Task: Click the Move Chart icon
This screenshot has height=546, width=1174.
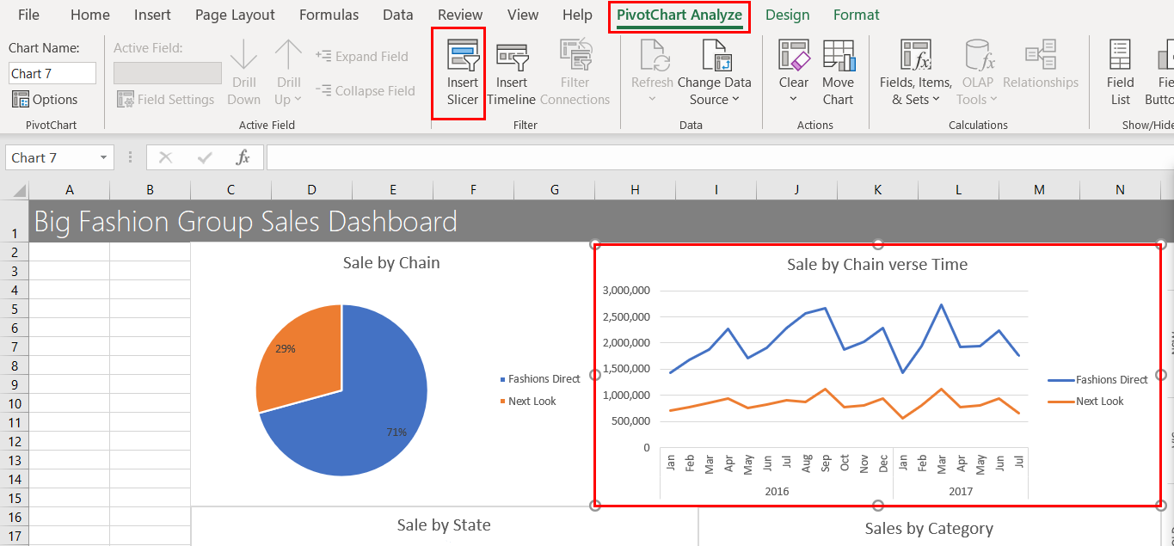Action: (838, 55)
